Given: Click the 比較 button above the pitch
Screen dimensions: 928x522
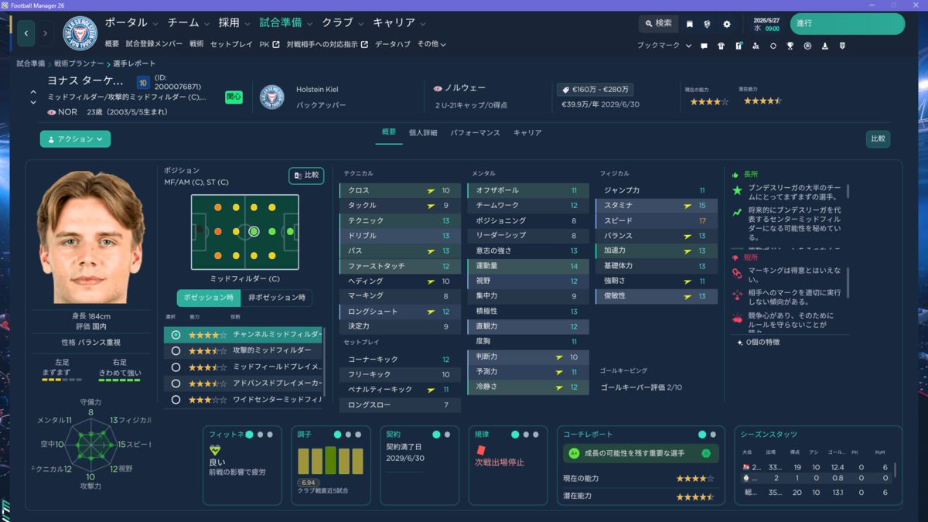Looking at the screenshot, I should click(x=306, y=176).
